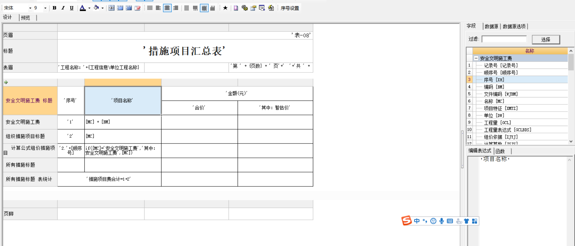This screenshot has height=246, width=575.
Task: Click the Sogou microphone voice input icon
Action: (442, 221)
